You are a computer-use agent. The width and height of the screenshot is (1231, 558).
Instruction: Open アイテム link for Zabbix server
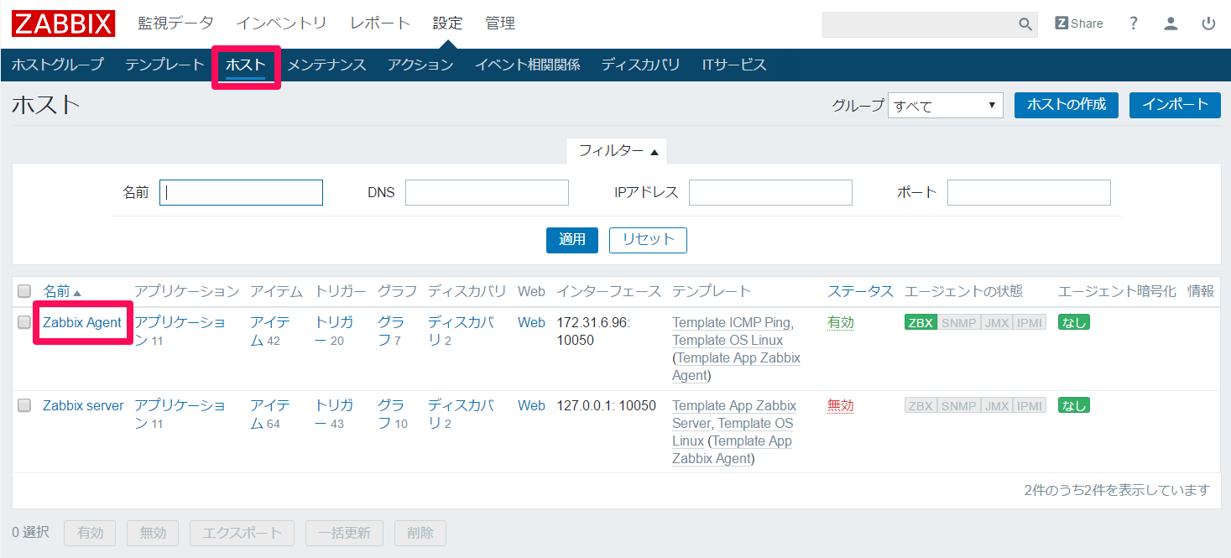(270, 414)
